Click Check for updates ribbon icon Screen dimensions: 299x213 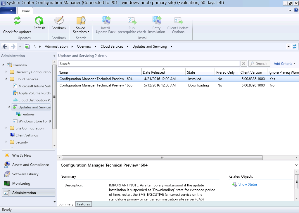click(17, 20)
